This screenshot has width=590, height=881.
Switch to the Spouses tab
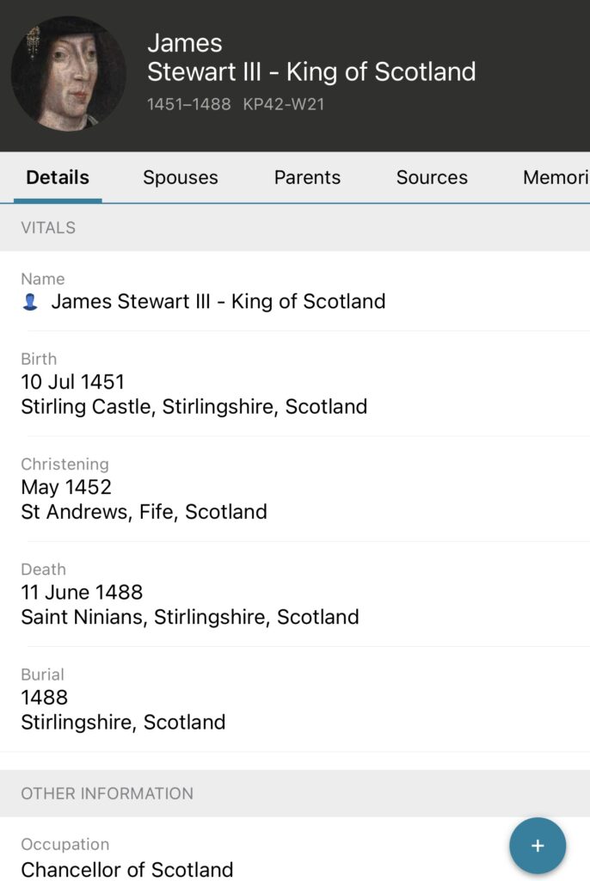coord(180,177)
